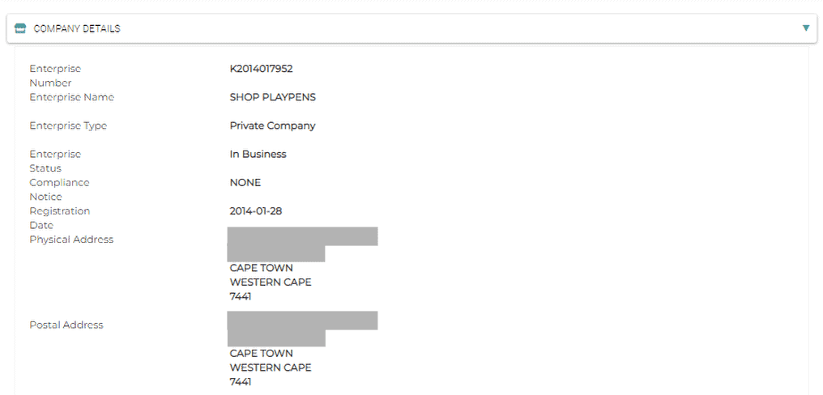This screenshot has width=823, height=395.
Task: Click the Compliance Notice field label
Action: pos(59,189)
